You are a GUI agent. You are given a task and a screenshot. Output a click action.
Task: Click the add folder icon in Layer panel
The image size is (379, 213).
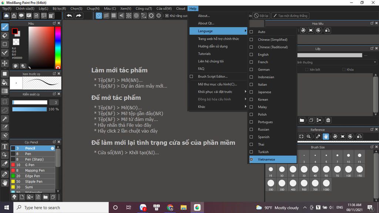coord(302,120)
